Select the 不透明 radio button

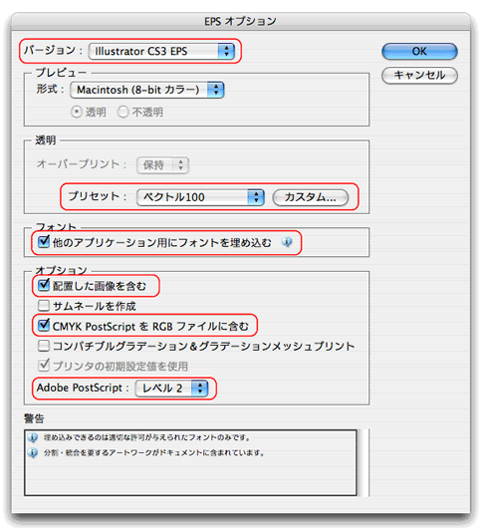tap(123, 112)
